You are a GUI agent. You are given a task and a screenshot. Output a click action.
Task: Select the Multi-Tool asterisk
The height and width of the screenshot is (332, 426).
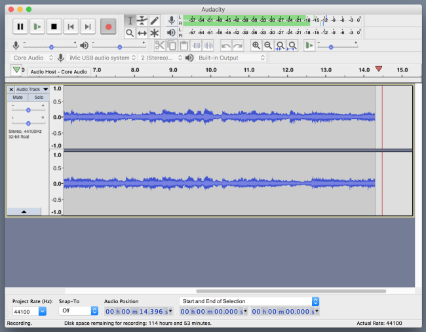[x=154, y=33]
